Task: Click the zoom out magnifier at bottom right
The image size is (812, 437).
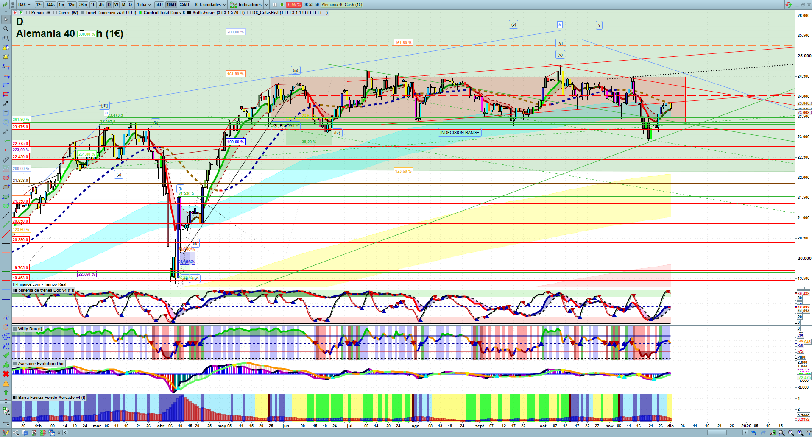Action: (x=791, y=433)
